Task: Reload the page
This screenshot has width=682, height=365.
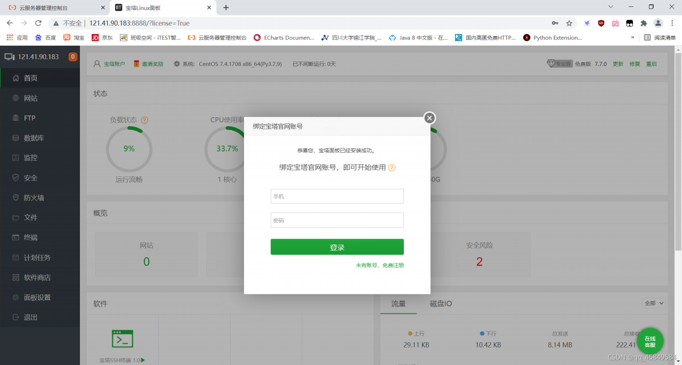Action: 38,23
